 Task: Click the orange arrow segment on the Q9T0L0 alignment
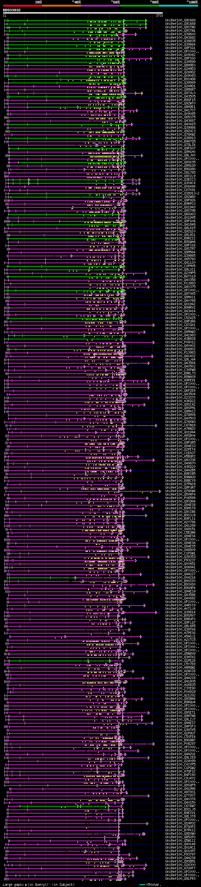[139, 93]
